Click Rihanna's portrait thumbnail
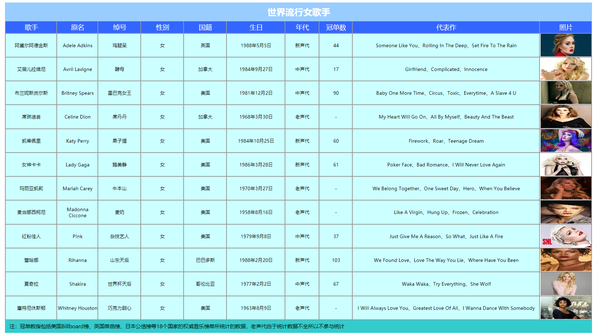 click(x=566, y=260)
